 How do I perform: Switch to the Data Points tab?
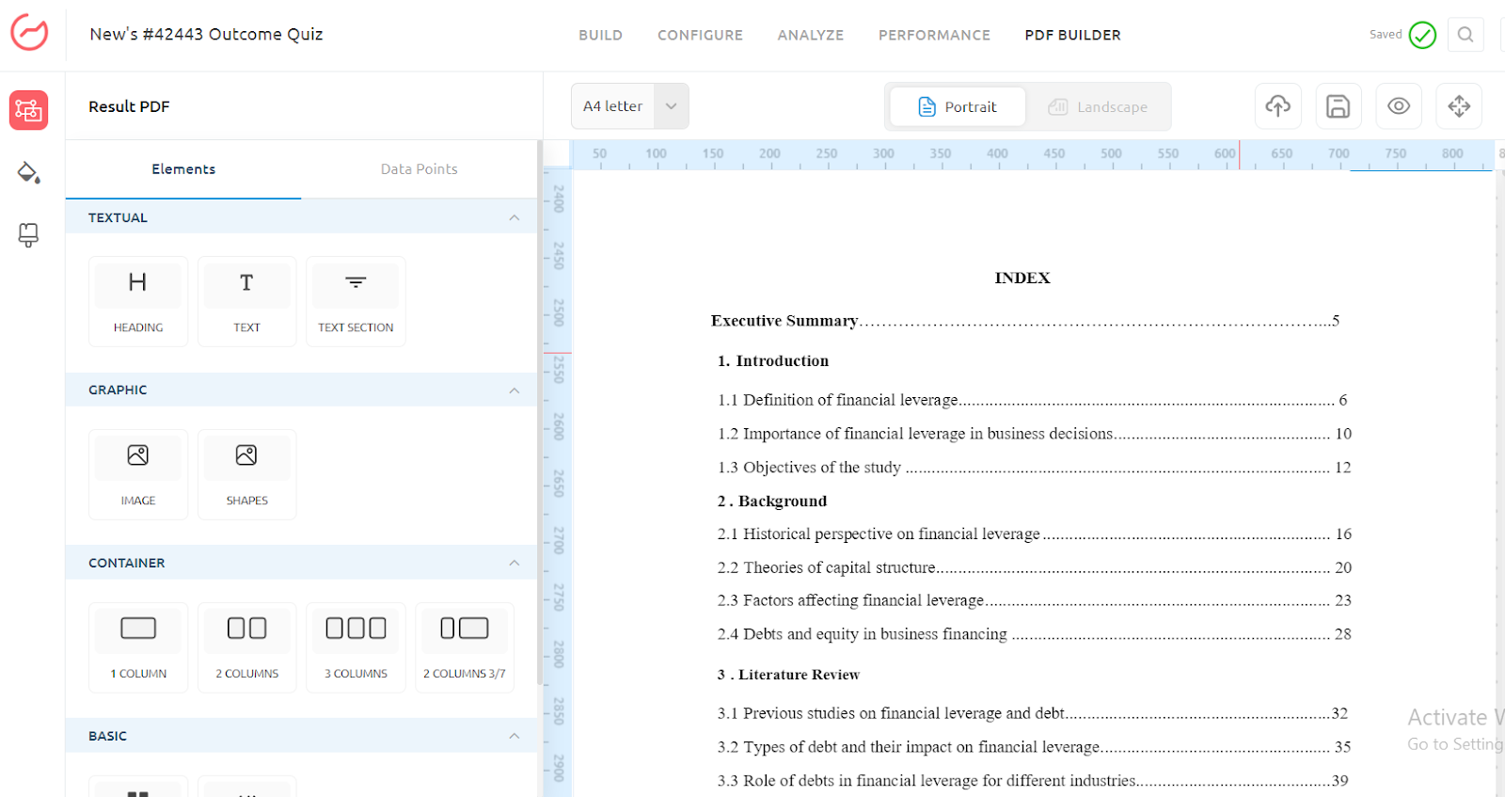(419, 169)
